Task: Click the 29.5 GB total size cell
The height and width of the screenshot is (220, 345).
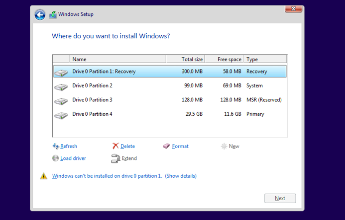Action: (x=194, y=114)
